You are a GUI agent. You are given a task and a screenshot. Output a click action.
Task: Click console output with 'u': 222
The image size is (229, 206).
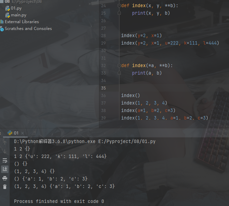pyautogui.click(x=60, y=157)
